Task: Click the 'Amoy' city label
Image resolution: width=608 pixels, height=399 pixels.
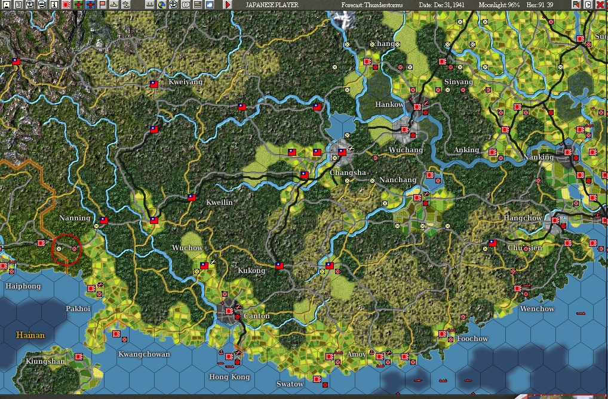Action: [x=357, y=354]
